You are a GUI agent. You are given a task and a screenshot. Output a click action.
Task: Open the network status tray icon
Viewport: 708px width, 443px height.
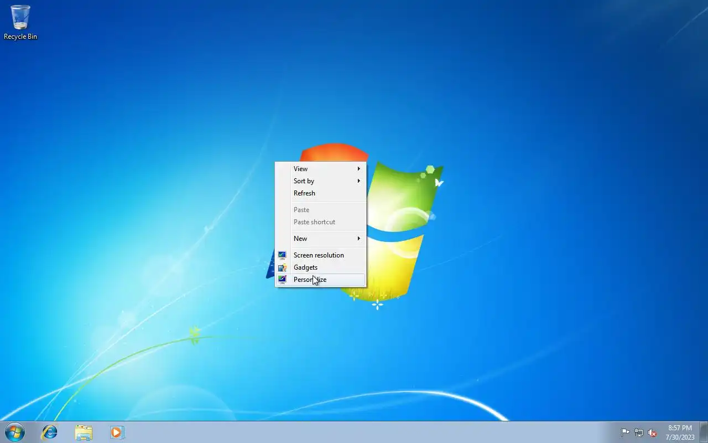[639, 432]
